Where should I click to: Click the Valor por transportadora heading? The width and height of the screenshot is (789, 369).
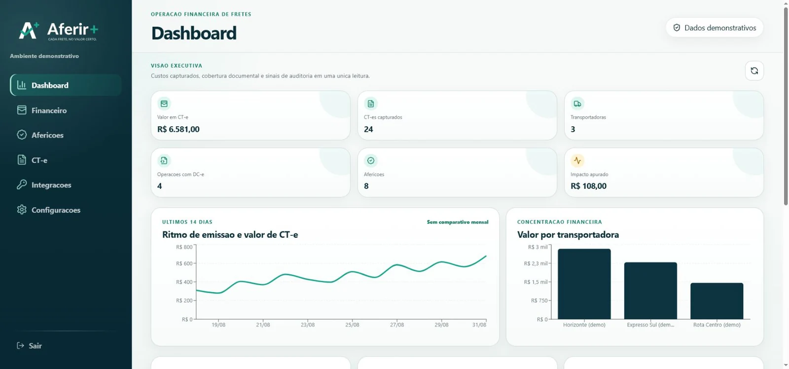(x=568, y=235)
